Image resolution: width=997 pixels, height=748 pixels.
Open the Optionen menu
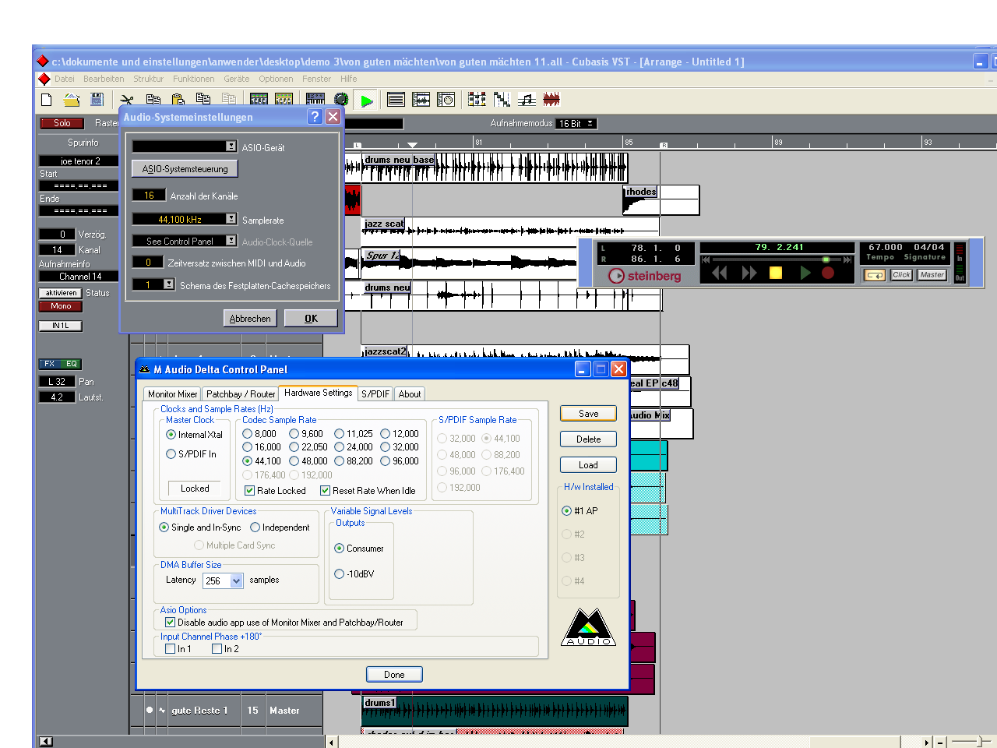pyautogui.click(x=276, y=79)
